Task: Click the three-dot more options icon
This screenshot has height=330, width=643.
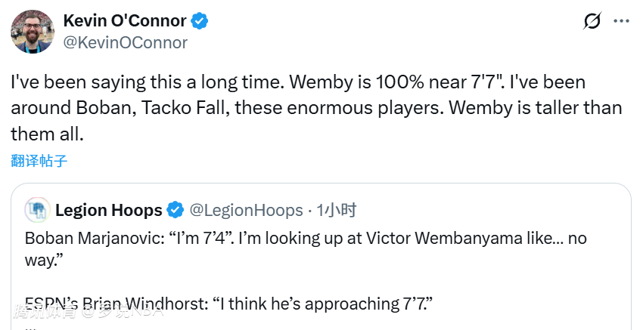Action: pyautogui.click(x=620, y=21)
